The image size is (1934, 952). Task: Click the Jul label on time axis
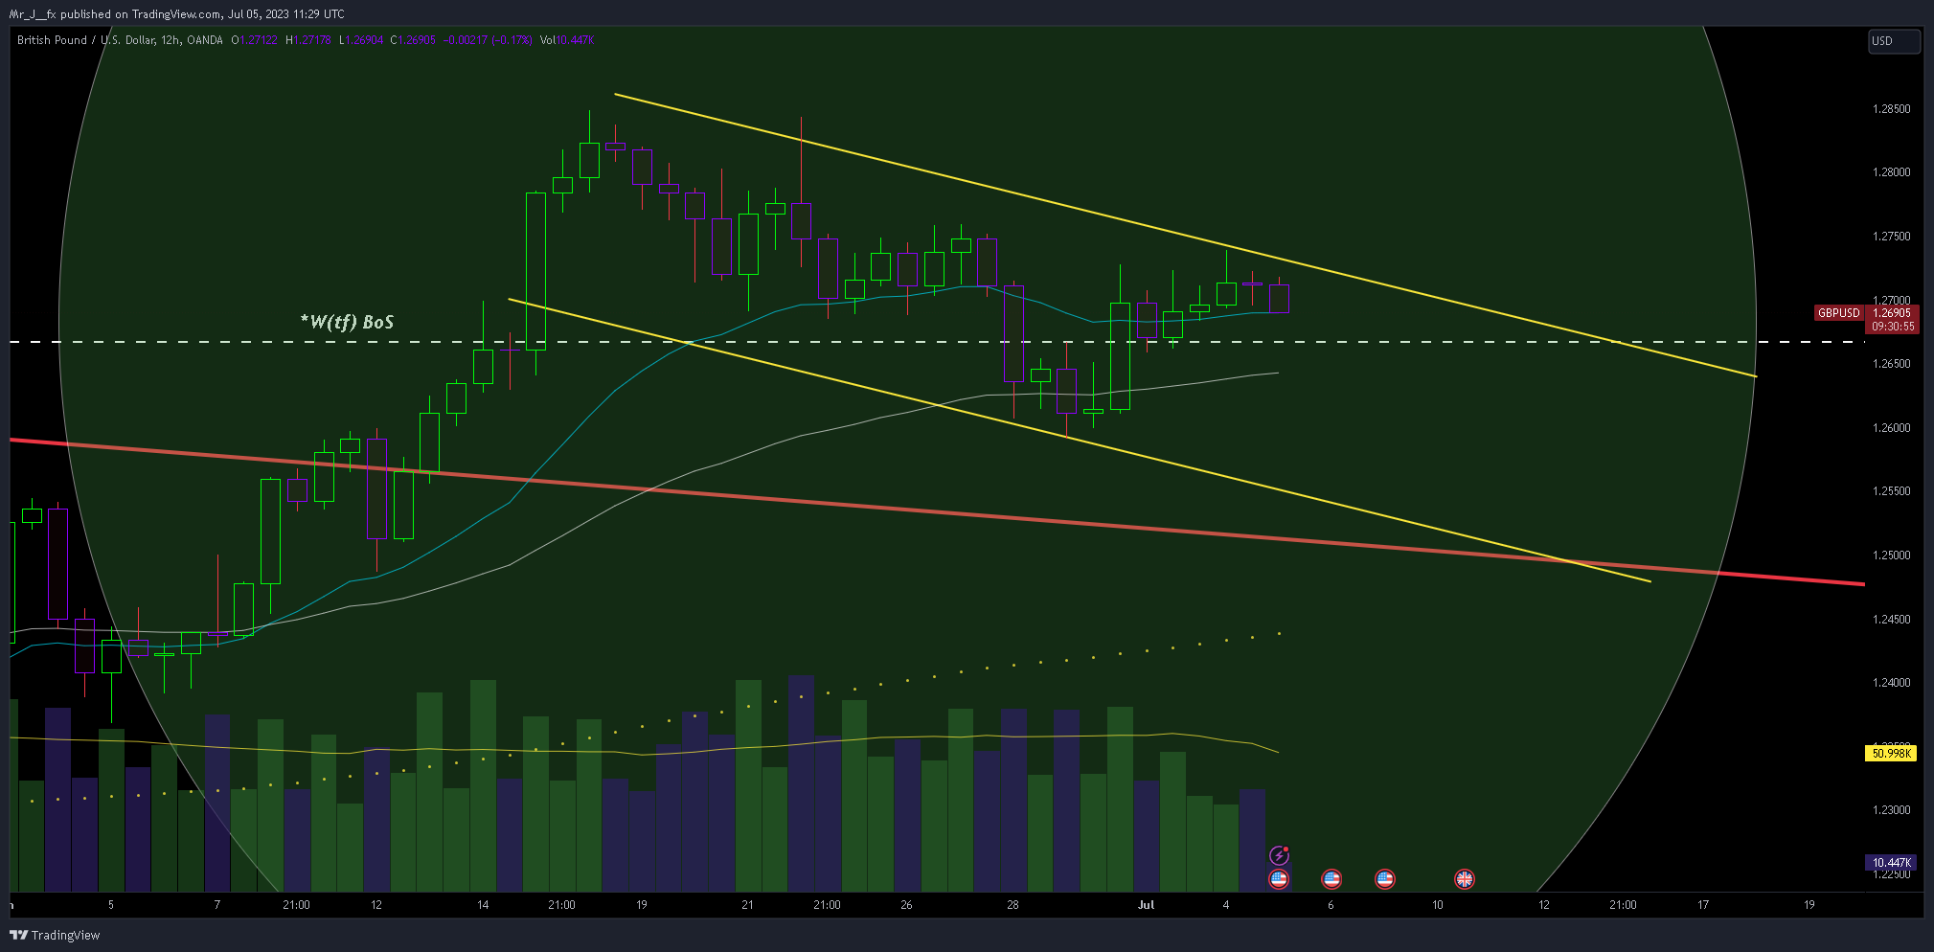point(1146,905)
